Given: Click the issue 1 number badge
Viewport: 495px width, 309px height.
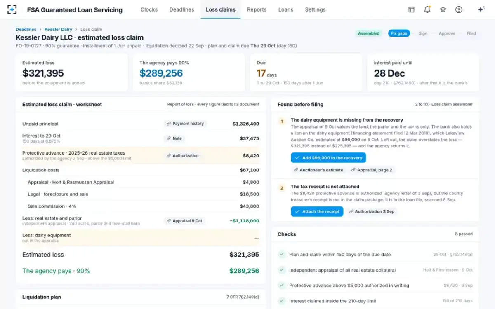Looking at the screenshot, I should point(282,121).
